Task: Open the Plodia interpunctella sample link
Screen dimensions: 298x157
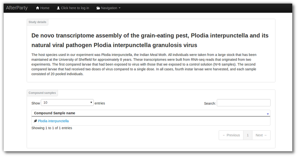Action: (53, 121)
